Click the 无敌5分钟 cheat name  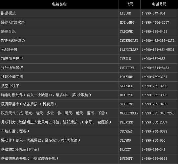[9, 50]
